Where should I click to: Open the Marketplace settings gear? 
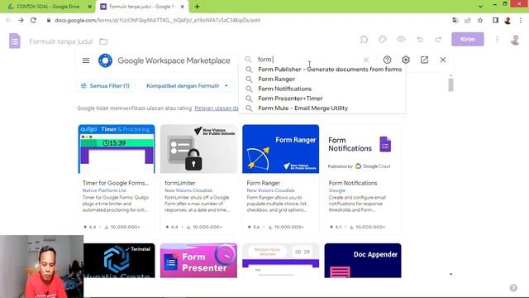(406, 60)
